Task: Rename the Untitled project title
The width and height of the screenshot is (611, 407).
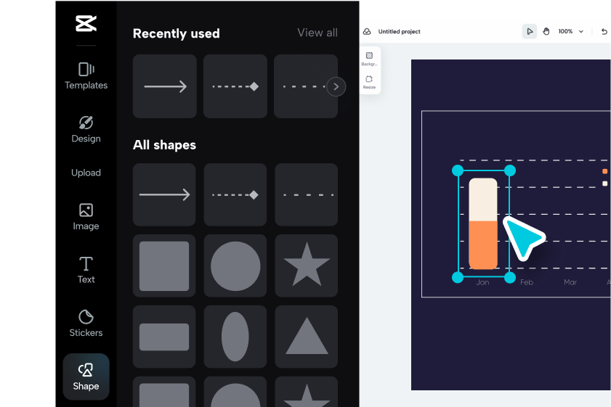Action: [399, 31]
